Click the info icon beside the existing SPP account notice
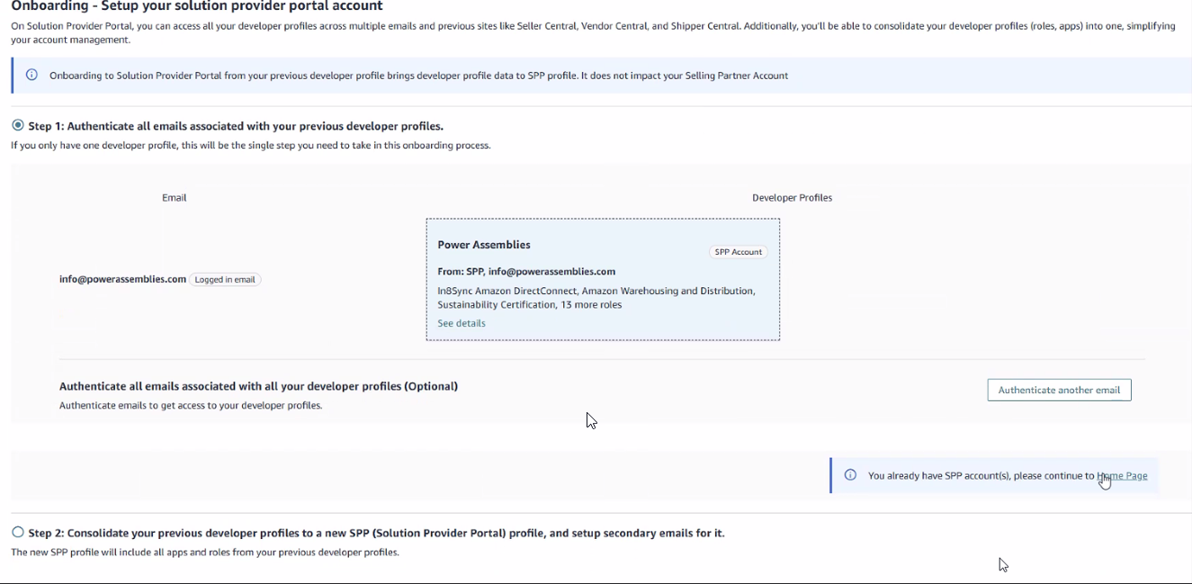1192x584 pixels. coord(850,475)
